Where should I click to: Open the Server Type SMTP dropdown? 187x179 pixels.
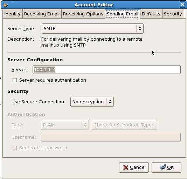pyautogui.click(x=92, y=28)
